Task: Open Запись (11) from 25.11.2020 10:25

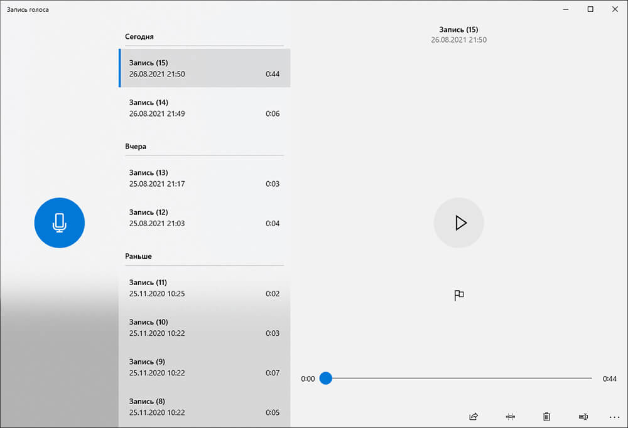Action: (204, 288)
